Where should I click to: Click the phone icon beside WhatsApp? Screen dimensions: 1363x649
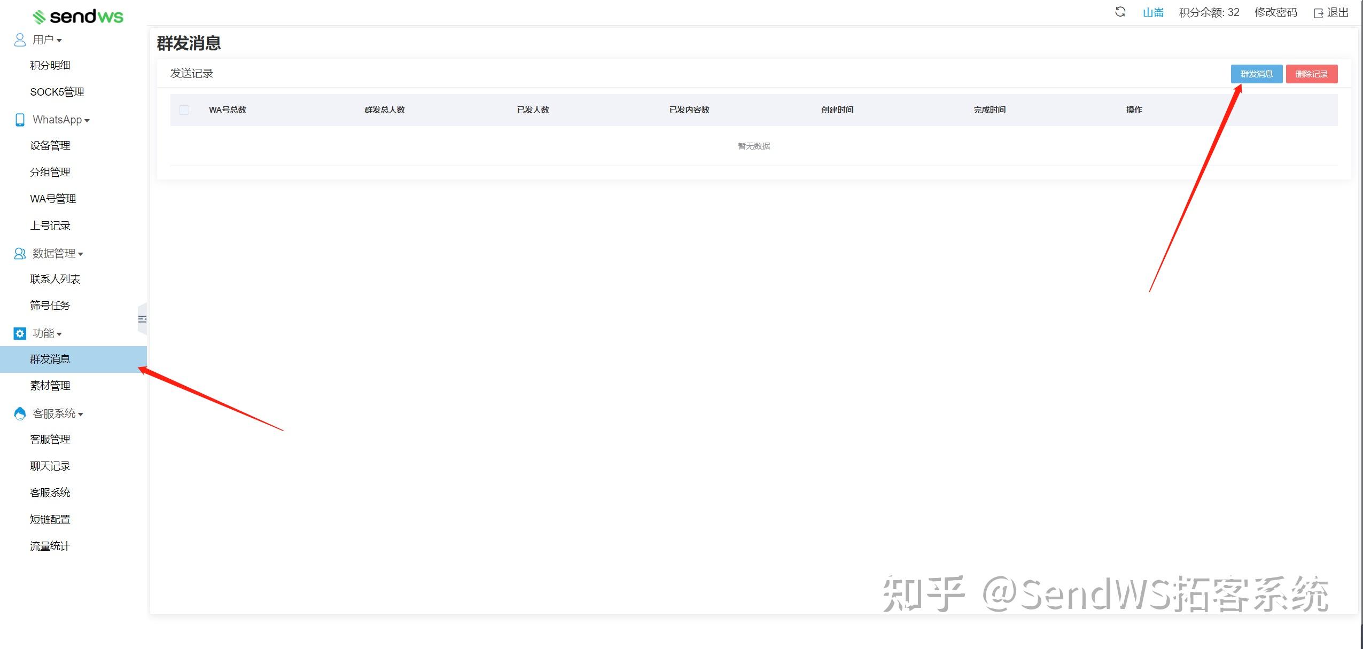[x=20, y=120]
